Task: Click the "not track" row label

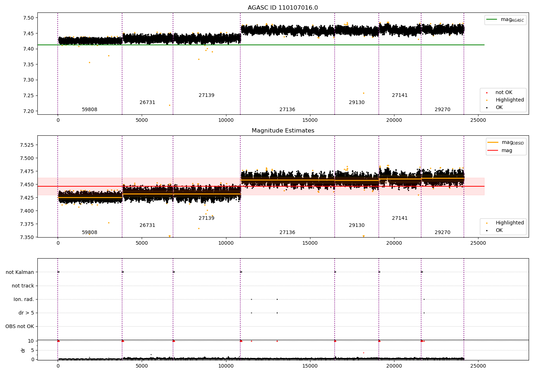Action: click(x=23, y=286)
